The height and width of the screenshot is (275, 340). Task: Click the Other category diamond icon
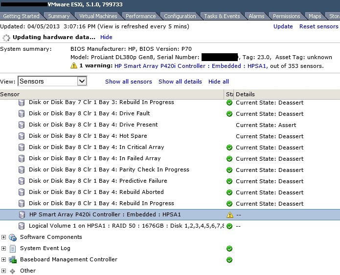point(13,271)
